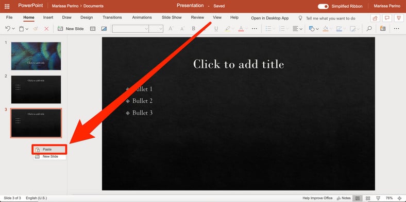Switch to the Animations tab

(142, 17)
